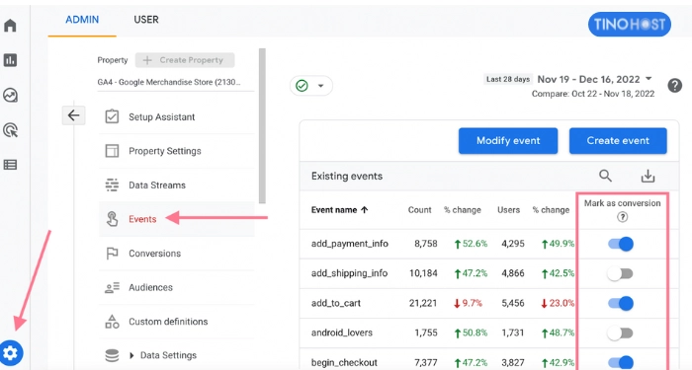Open Admin gear icon at bottom left
Viewport: 692px width, 370px height.
[11, 353]
